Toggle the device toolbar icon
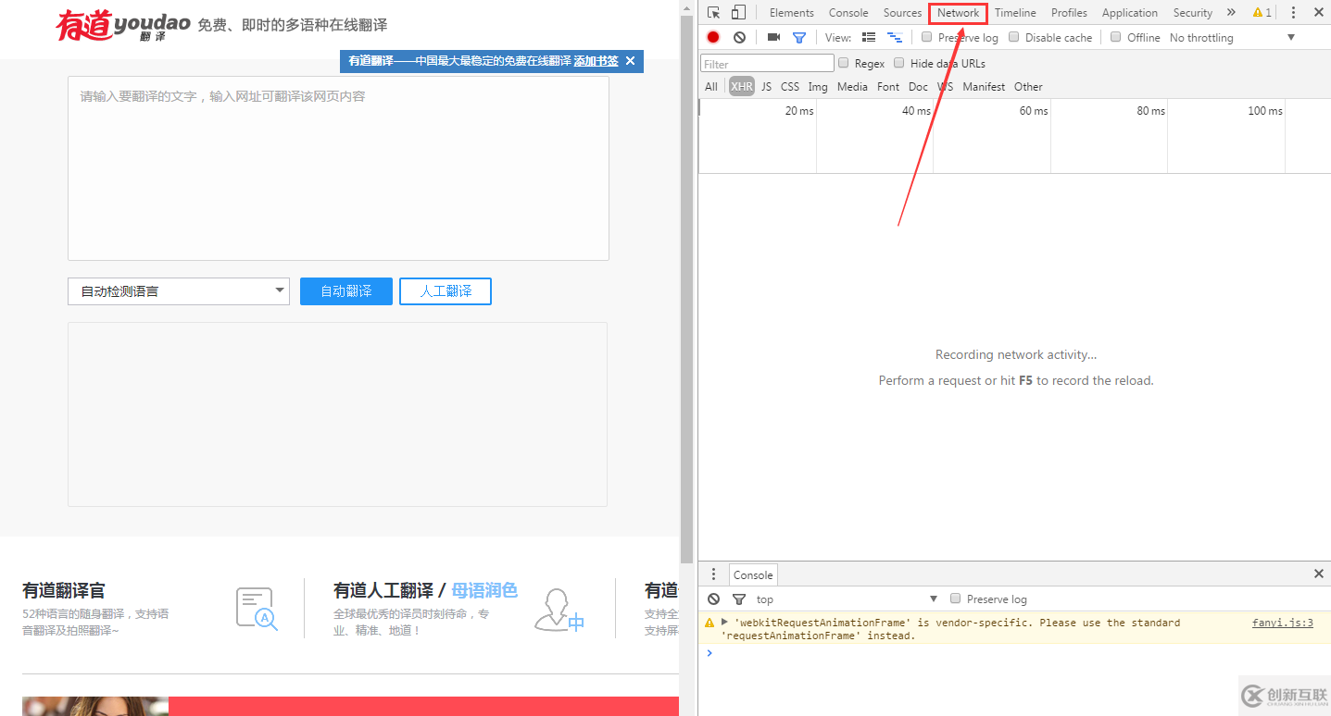1331x716 pixels. [x=738, y=13]
